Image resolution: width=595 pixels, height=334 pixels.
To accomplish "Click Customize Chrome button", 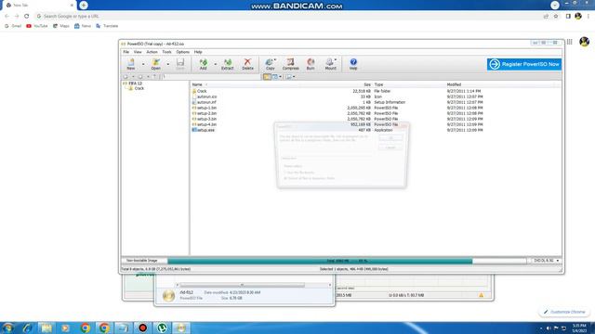I will (x=564, y=312).
